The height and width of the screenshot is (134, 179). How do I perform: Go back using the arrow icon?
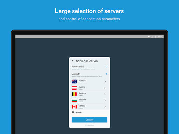click(x=73, y=61)
